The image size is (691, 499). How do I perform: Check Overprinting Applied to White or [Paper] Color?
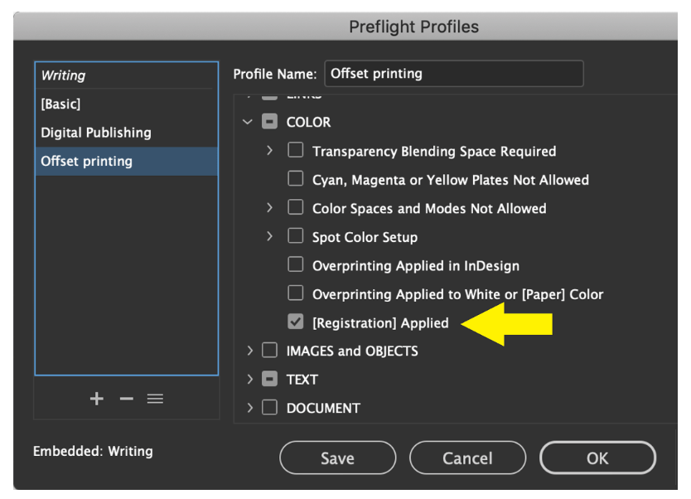coord(295,293)
